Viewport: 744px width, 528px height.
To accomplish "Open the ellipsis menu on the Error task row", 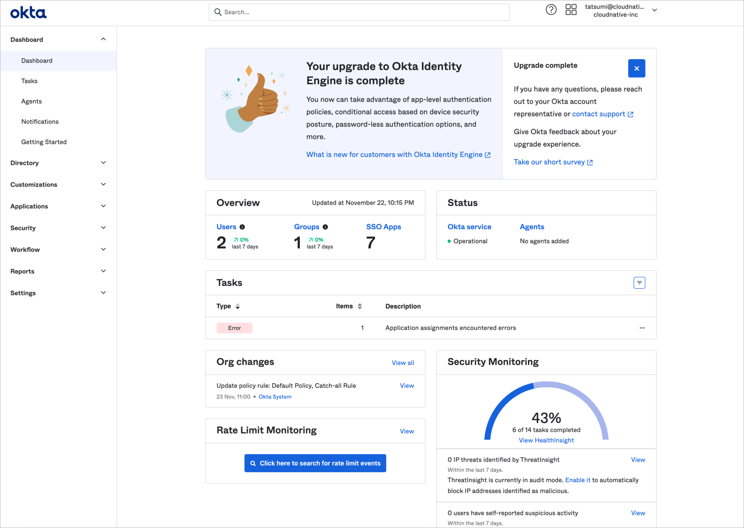I will 642,328.
